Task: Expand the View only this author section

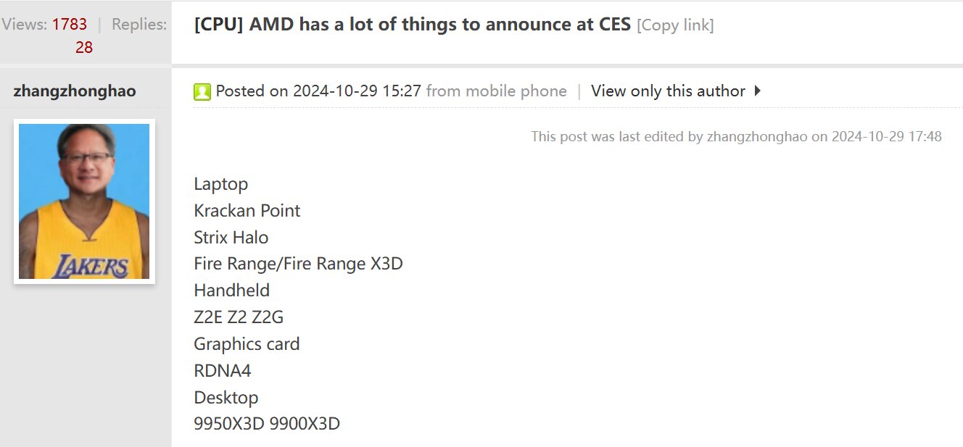Action: point(666,91)
